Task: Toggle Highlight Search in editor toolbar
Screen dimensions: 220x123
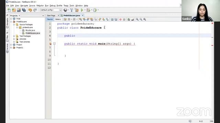Action: 91,19
